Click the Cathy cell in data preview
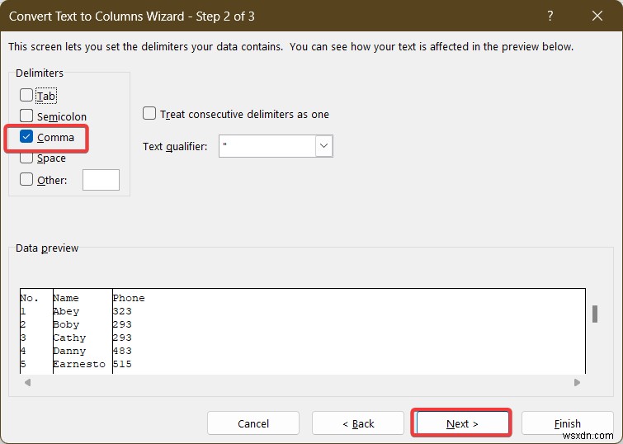This screenshot has width=623, height=444. (x=69, y=338)
